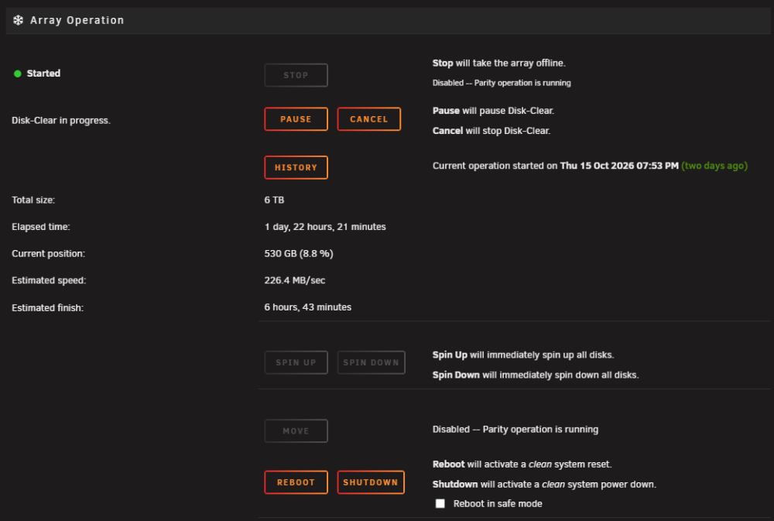
Task: Click "Stop will take the array offline." text
Action: pos(499,63)
